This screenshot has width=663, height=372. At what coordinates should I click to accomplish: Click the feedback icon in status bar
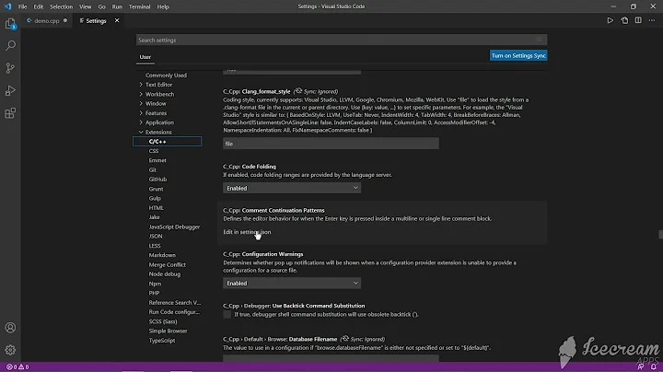point(641,366)
